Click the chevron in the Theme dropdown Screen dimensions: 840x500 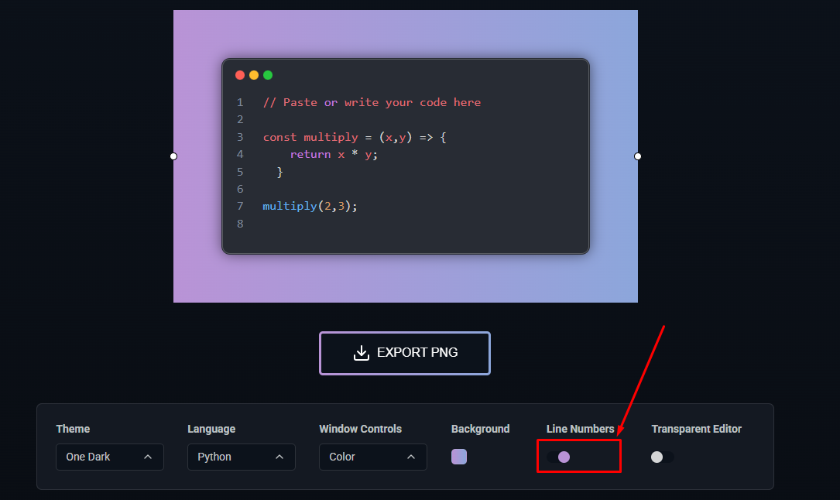click(148, 457)
